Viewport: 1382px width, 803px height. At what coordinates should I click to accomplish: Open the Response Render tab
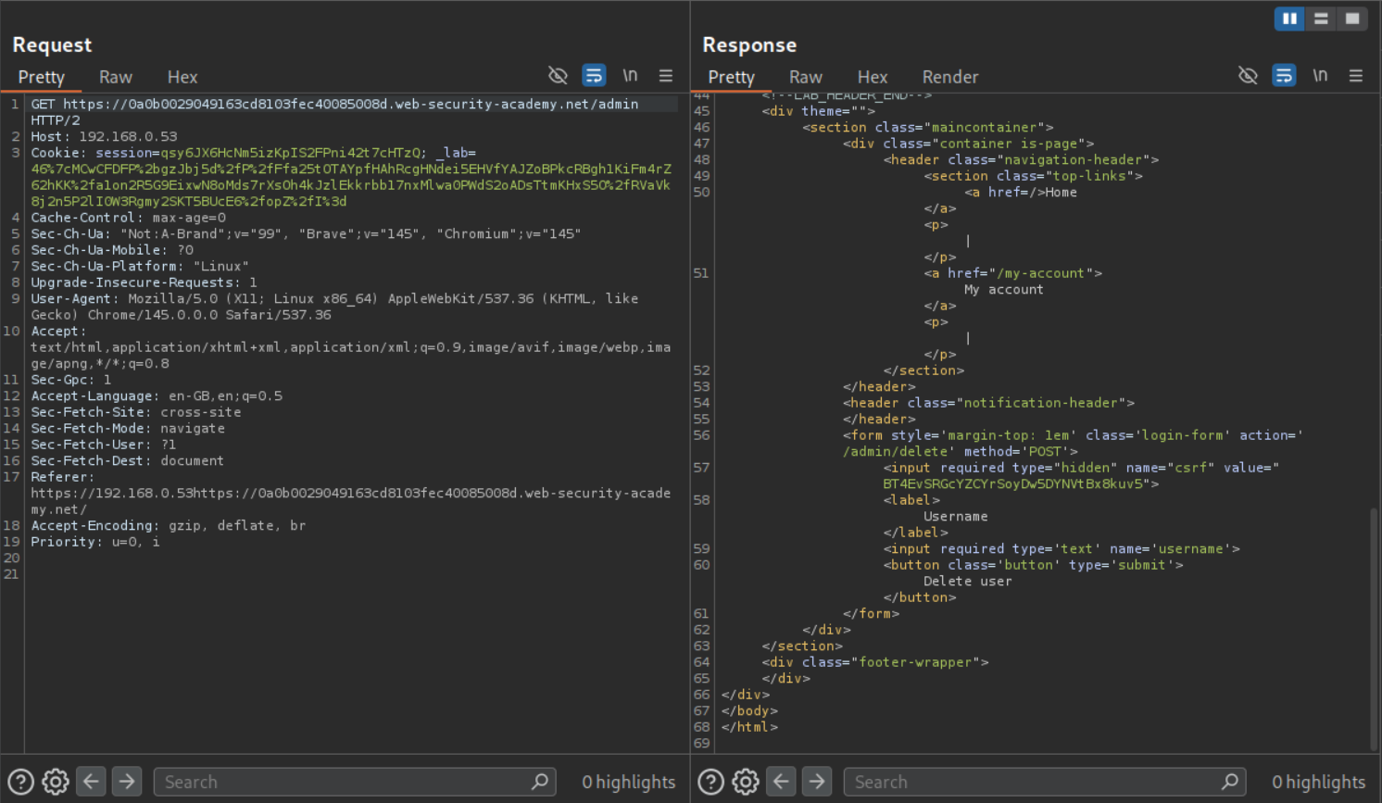click(949, 77)
